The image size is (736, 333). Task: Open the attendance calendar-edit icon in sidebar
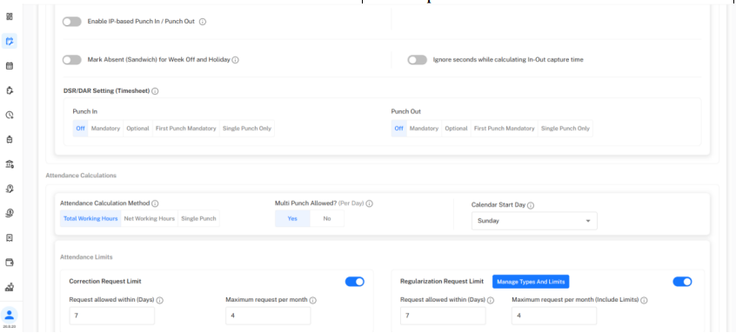(x=10, y=41)
